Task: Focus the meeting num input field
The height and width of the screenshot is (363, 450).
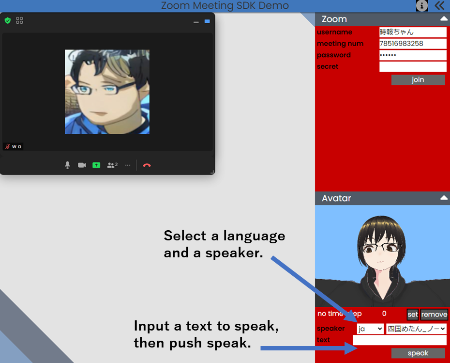Action: pyautogui.click(x=413, y=44)
